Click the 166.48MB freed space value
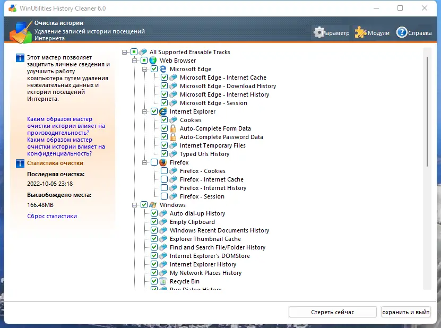This screenshot has height=328, width=441. [40, 205]
